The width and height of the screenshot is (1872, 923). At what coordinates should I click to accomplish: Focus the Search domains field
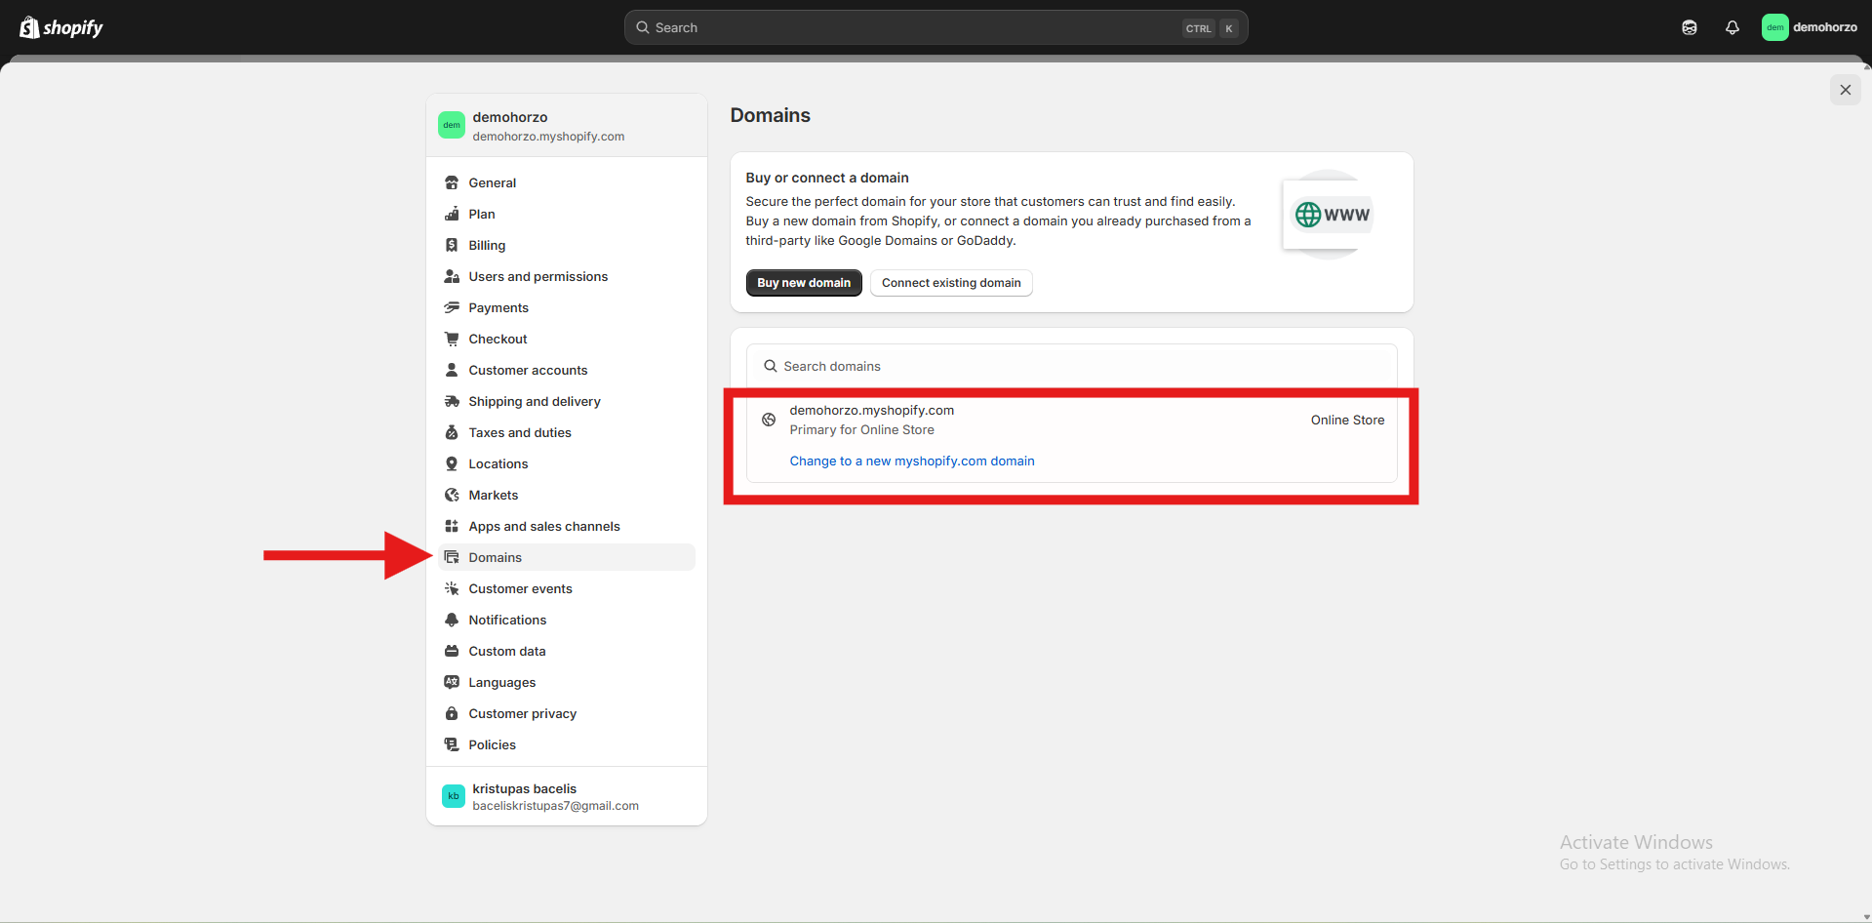point(1071,366)
